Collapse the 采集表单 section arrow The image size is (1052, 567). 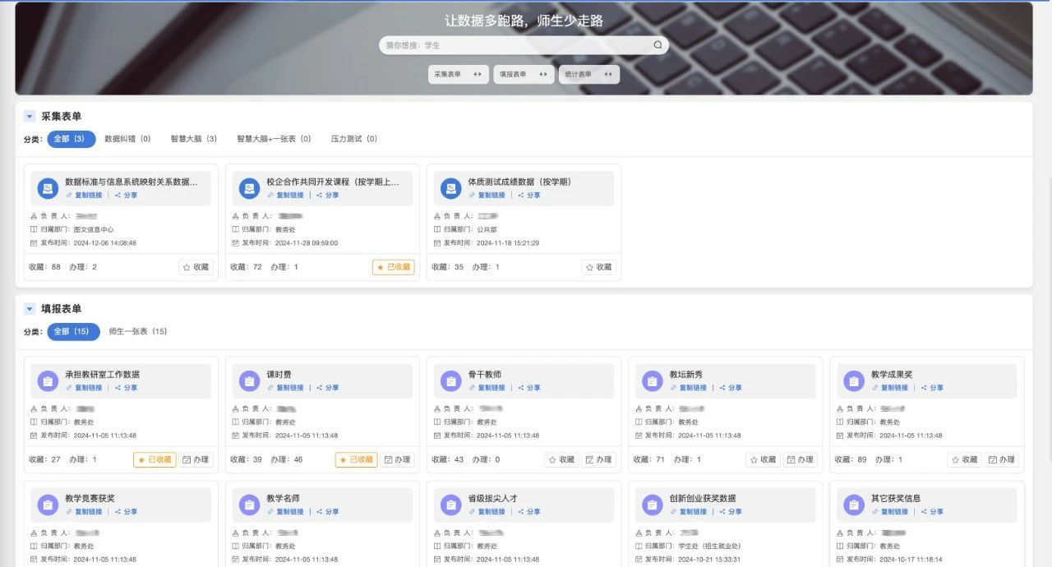30,117
